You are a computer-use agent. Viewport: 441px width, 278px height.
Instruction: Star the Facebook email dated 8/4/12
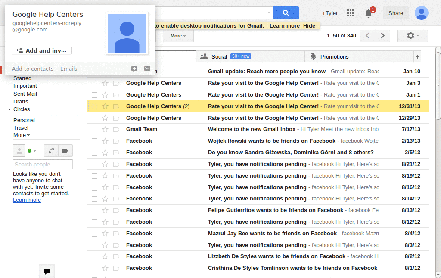[105, 234]
